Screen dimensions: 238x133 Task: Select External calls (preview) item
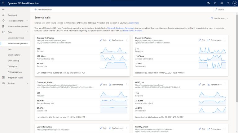pos(18,44)
